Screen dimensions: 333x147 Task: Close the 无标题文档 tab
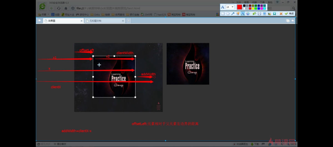coord(123,21)
